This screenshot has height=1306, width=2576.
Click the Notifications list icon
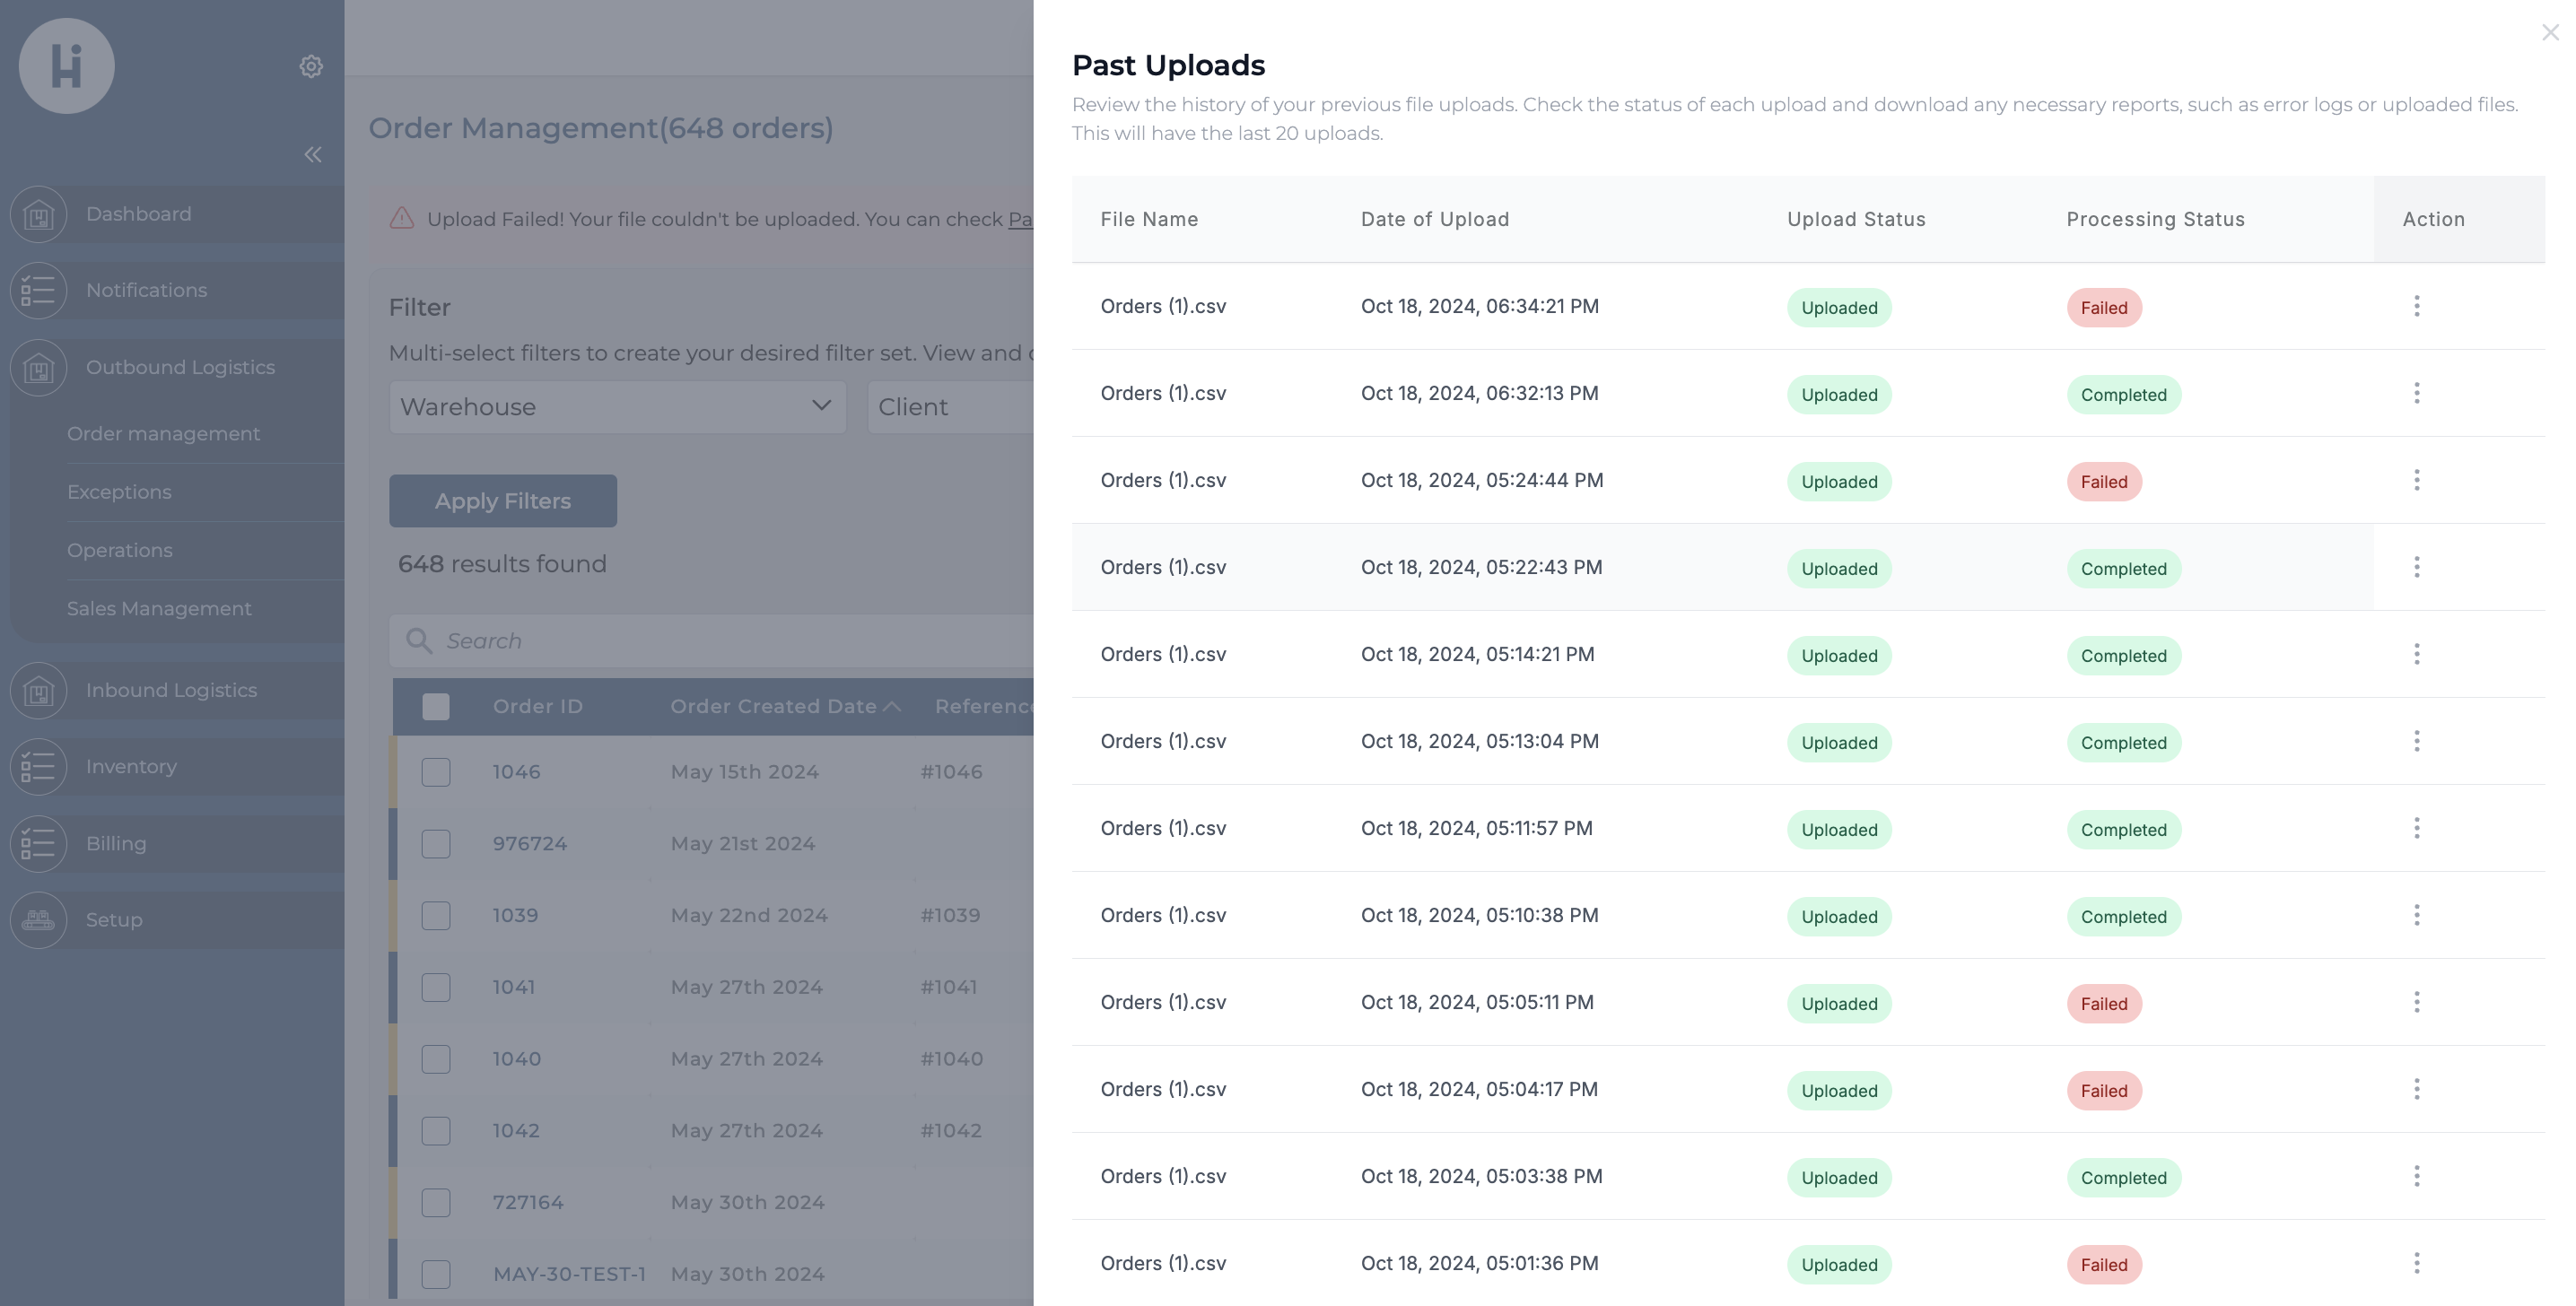(x=38, y=291)
